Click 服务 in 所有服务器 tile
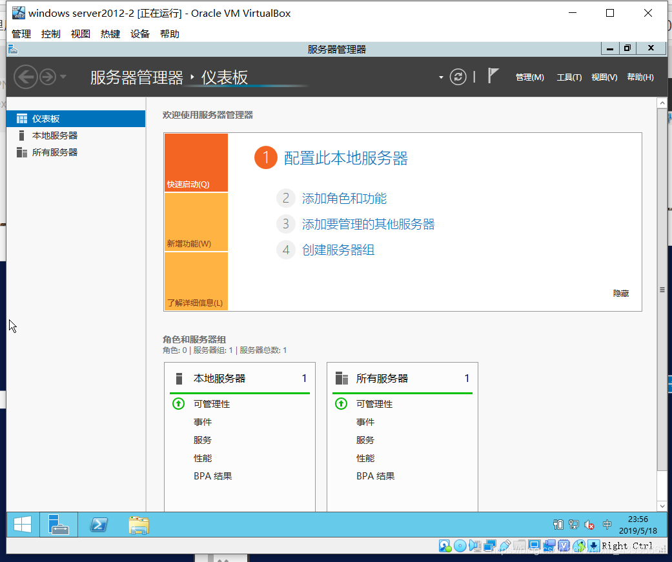 pos(365,440)
